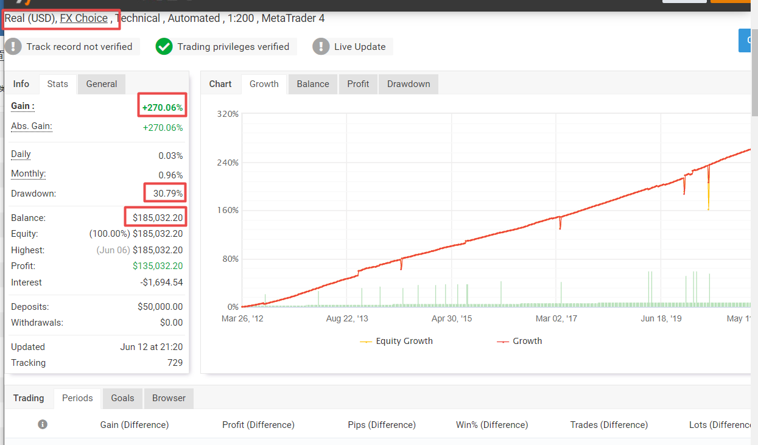Viewport: 758px width, 445px height.
Task: View the Profit chart tab
Action: [358, 84]
